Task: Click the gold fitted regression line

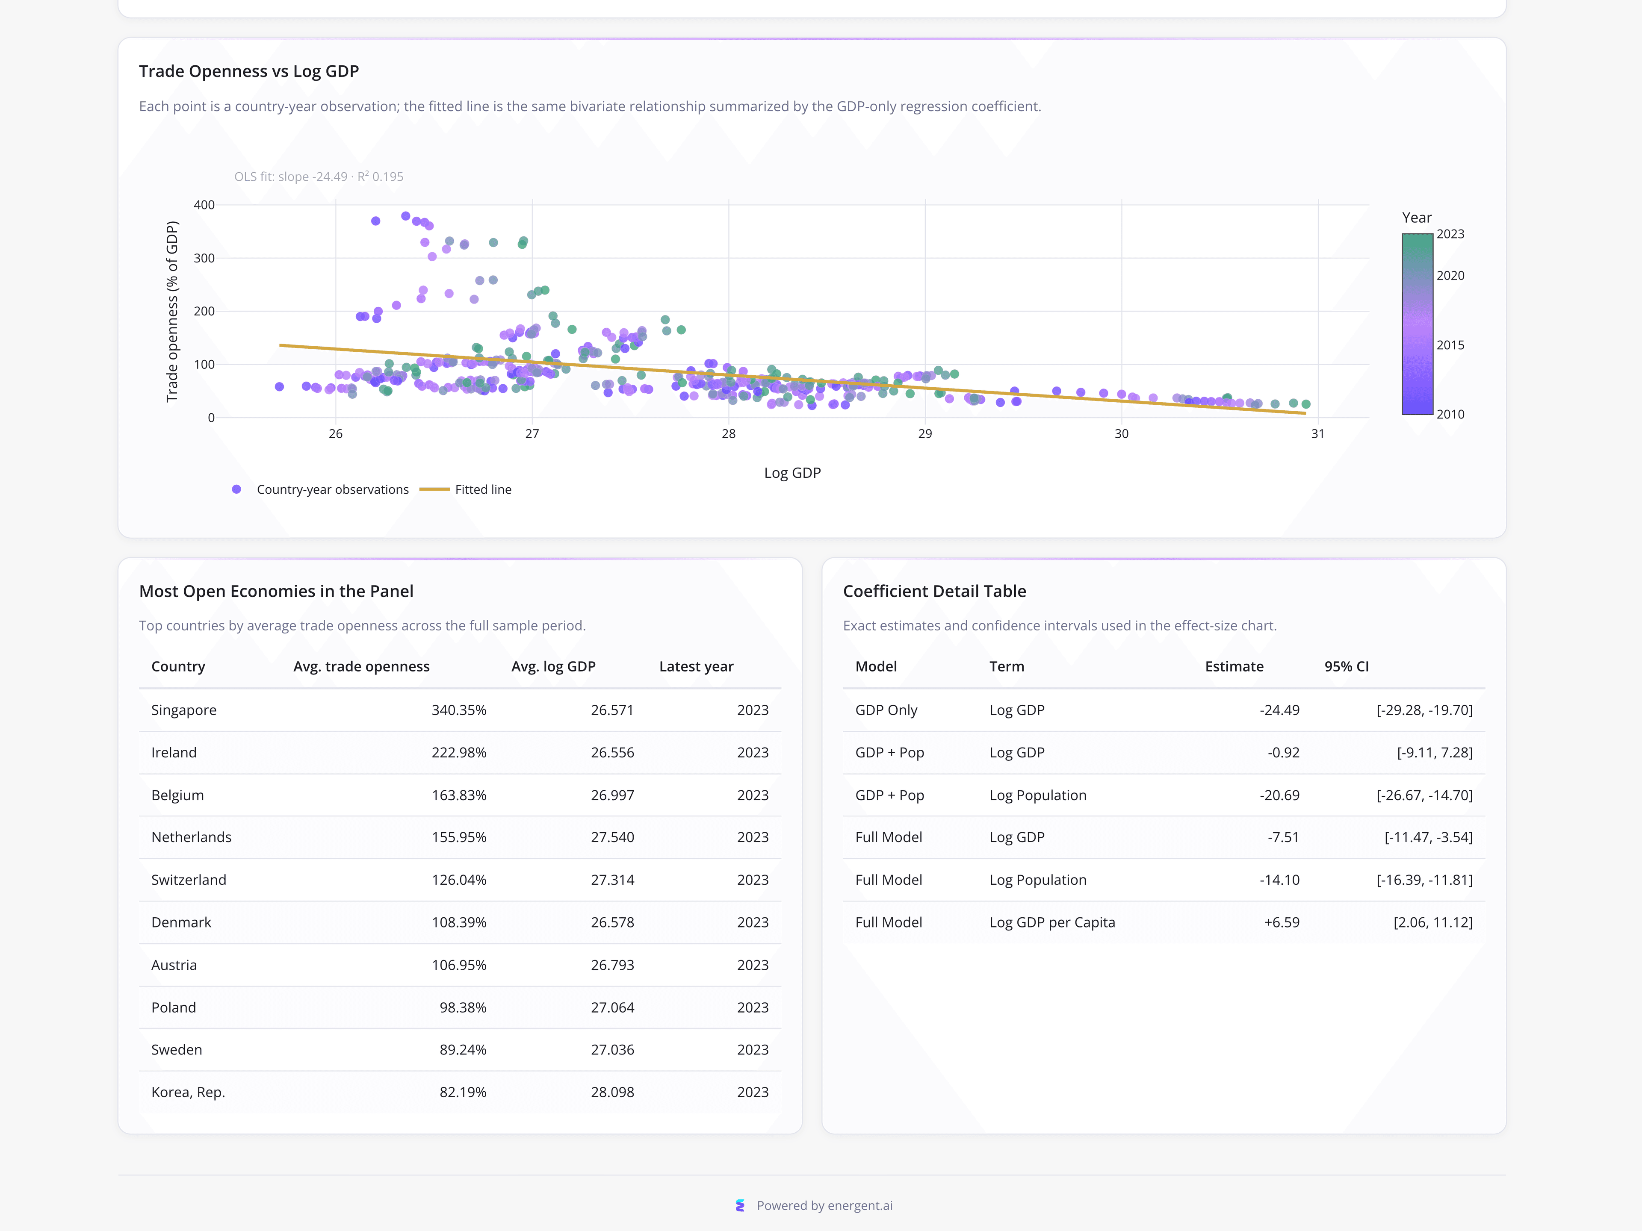Action: [x=792, y=379]
